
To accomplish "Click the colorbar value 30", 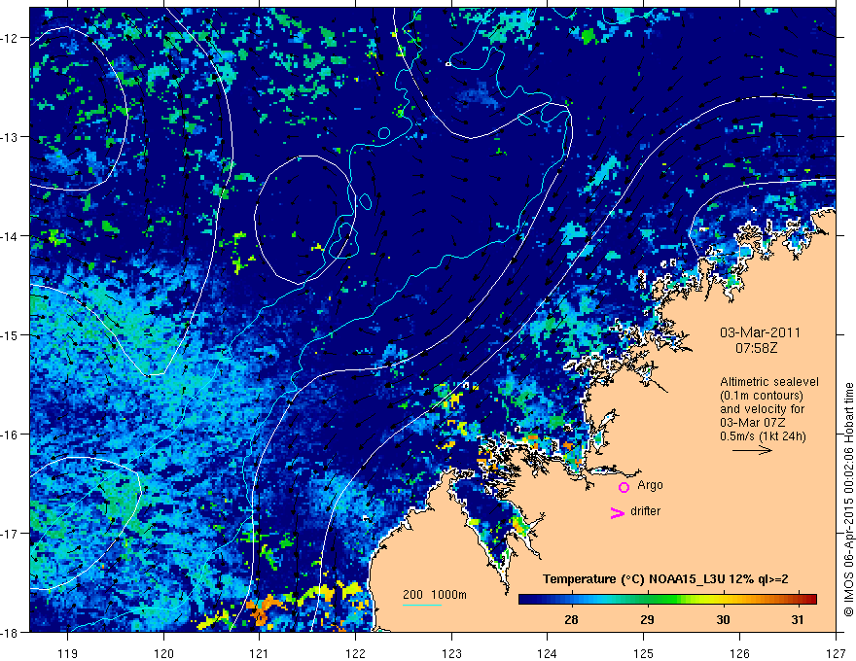I will pos(723,619).
